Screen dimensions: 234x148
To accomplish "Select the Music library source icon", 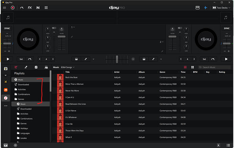I will pos(6,98).
